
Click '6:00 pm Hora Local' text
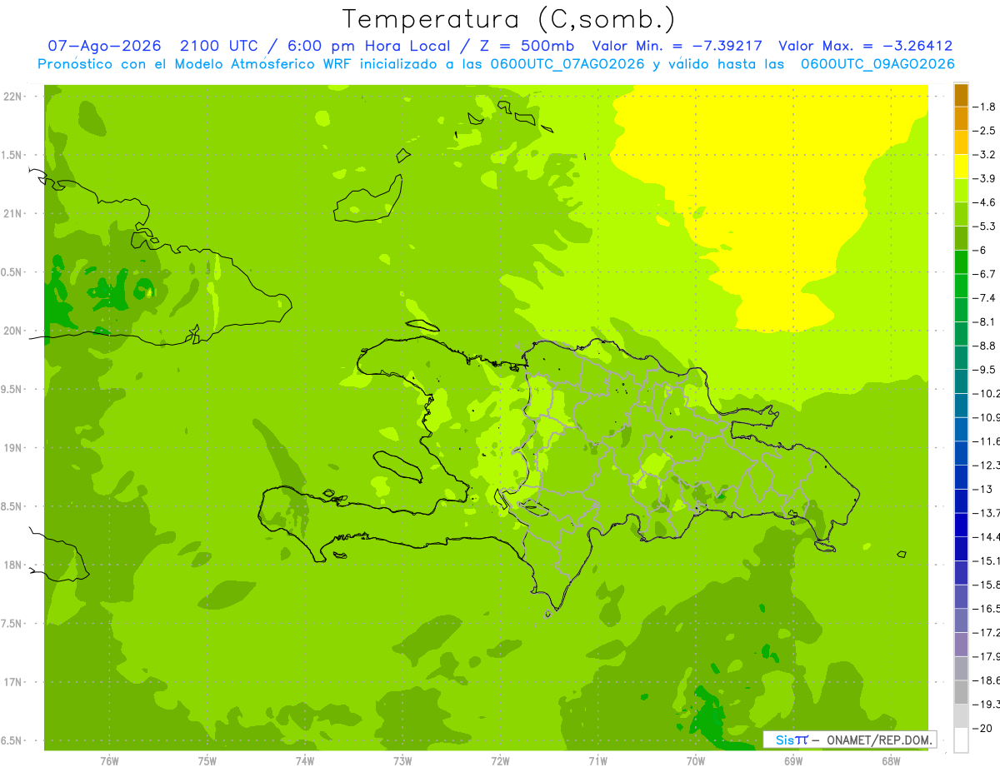pyautogui.click(x=370, y=46)
